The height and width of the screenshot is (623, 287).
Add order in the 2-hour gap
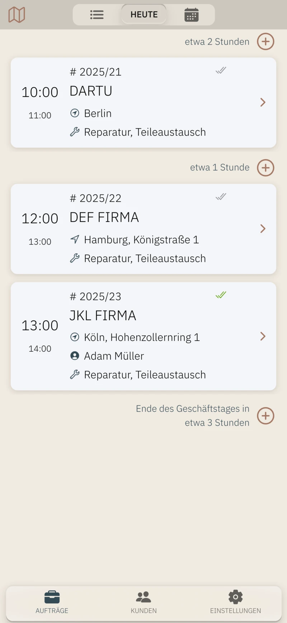(x=265, y=42)
